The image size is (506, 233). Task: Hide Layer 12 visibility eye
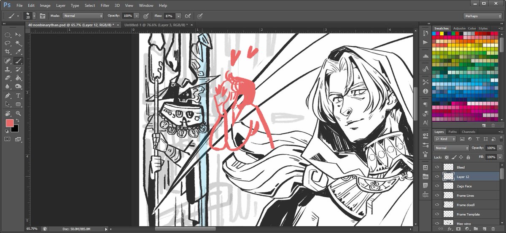pyautogui.click(x=437, y=177)
